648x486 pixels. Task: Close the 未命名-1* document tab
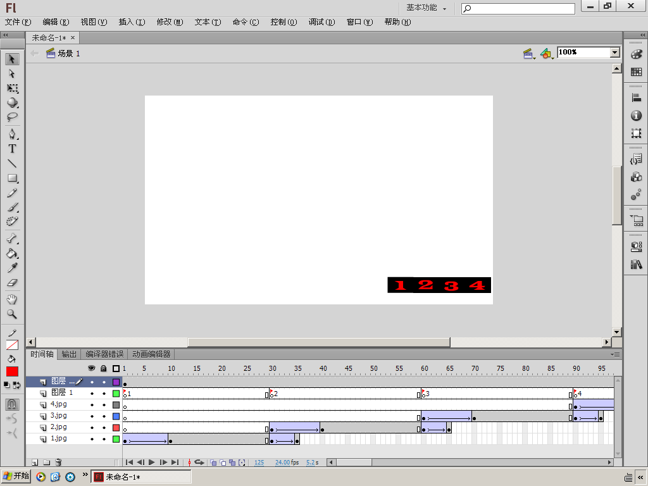tap(73, 37)
